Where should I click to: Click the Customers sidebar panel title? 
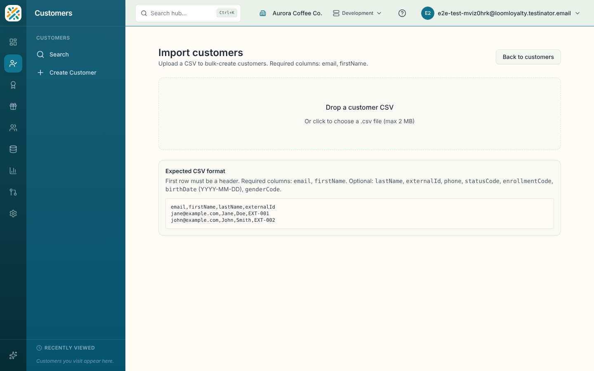tap(54, 13)
